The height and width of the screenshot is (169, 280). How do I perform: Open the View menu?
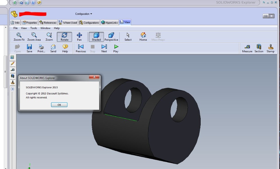24,28
